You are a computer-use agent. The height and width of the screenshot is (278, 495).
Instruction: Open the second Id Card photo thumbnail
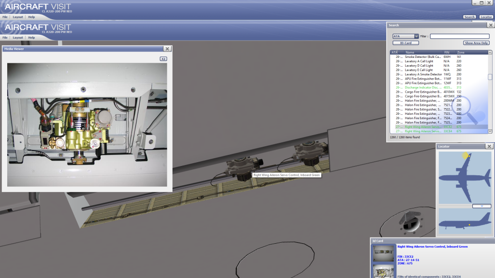[383, 271]
